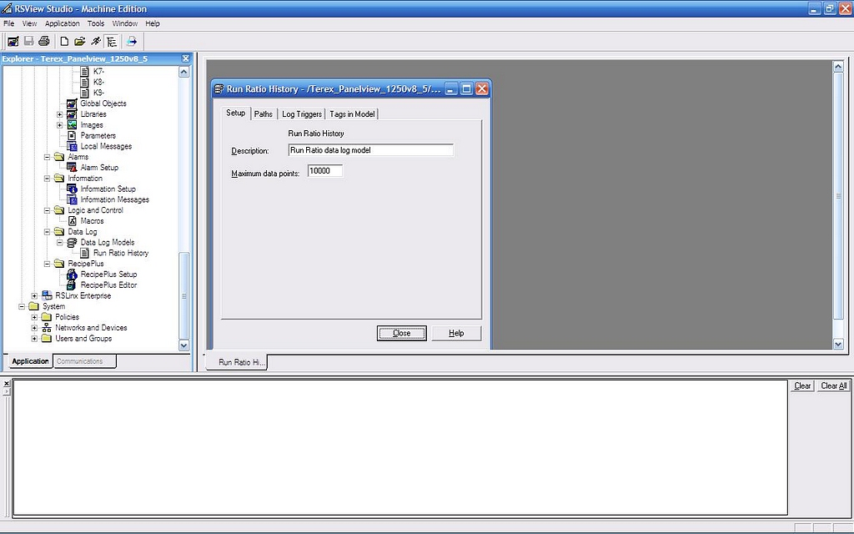Open the Application menu

point(62,23)
